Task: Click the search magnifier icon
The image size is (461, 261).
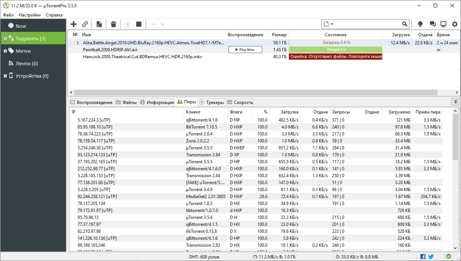Action: (405, 24)
